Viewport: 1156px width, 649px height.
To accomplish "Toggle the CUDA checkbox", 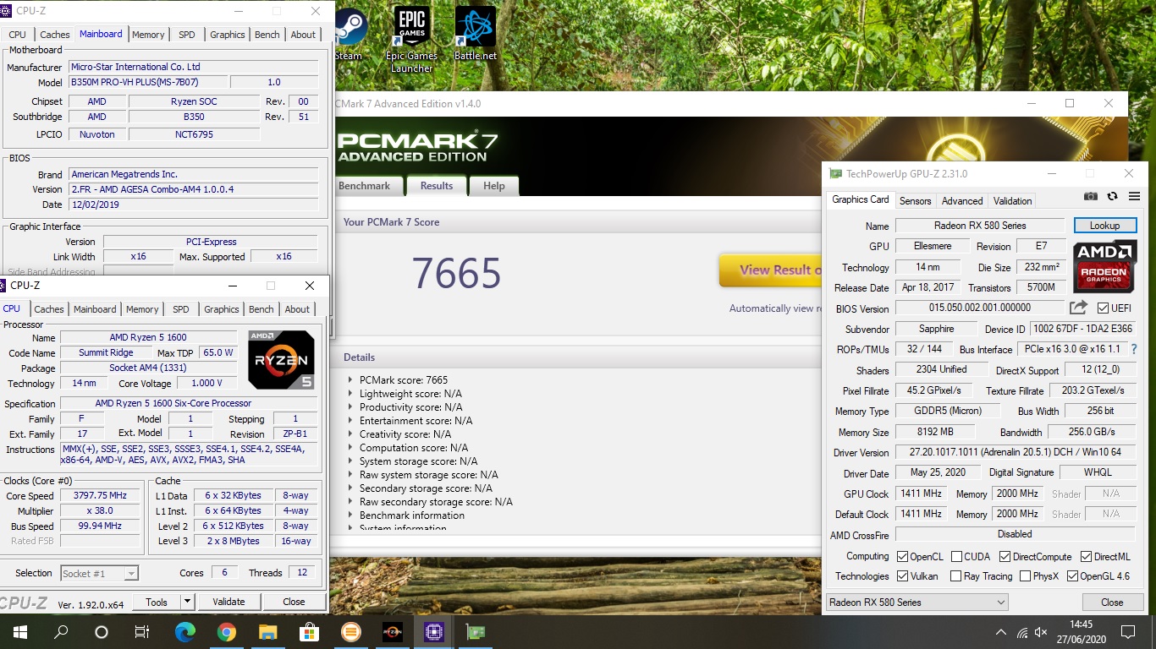I will pos(956,556).
